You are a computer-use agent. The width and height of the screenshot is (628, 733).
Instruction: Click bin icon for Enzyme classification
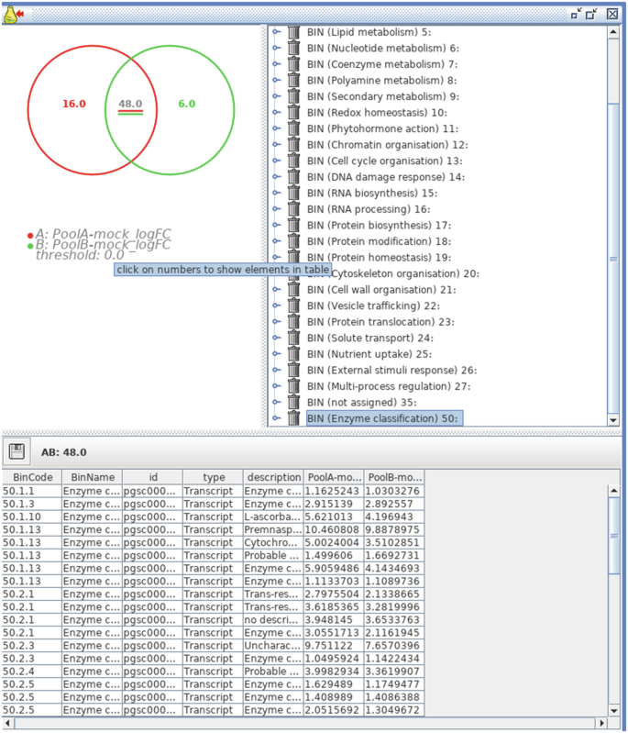[293, 418]
